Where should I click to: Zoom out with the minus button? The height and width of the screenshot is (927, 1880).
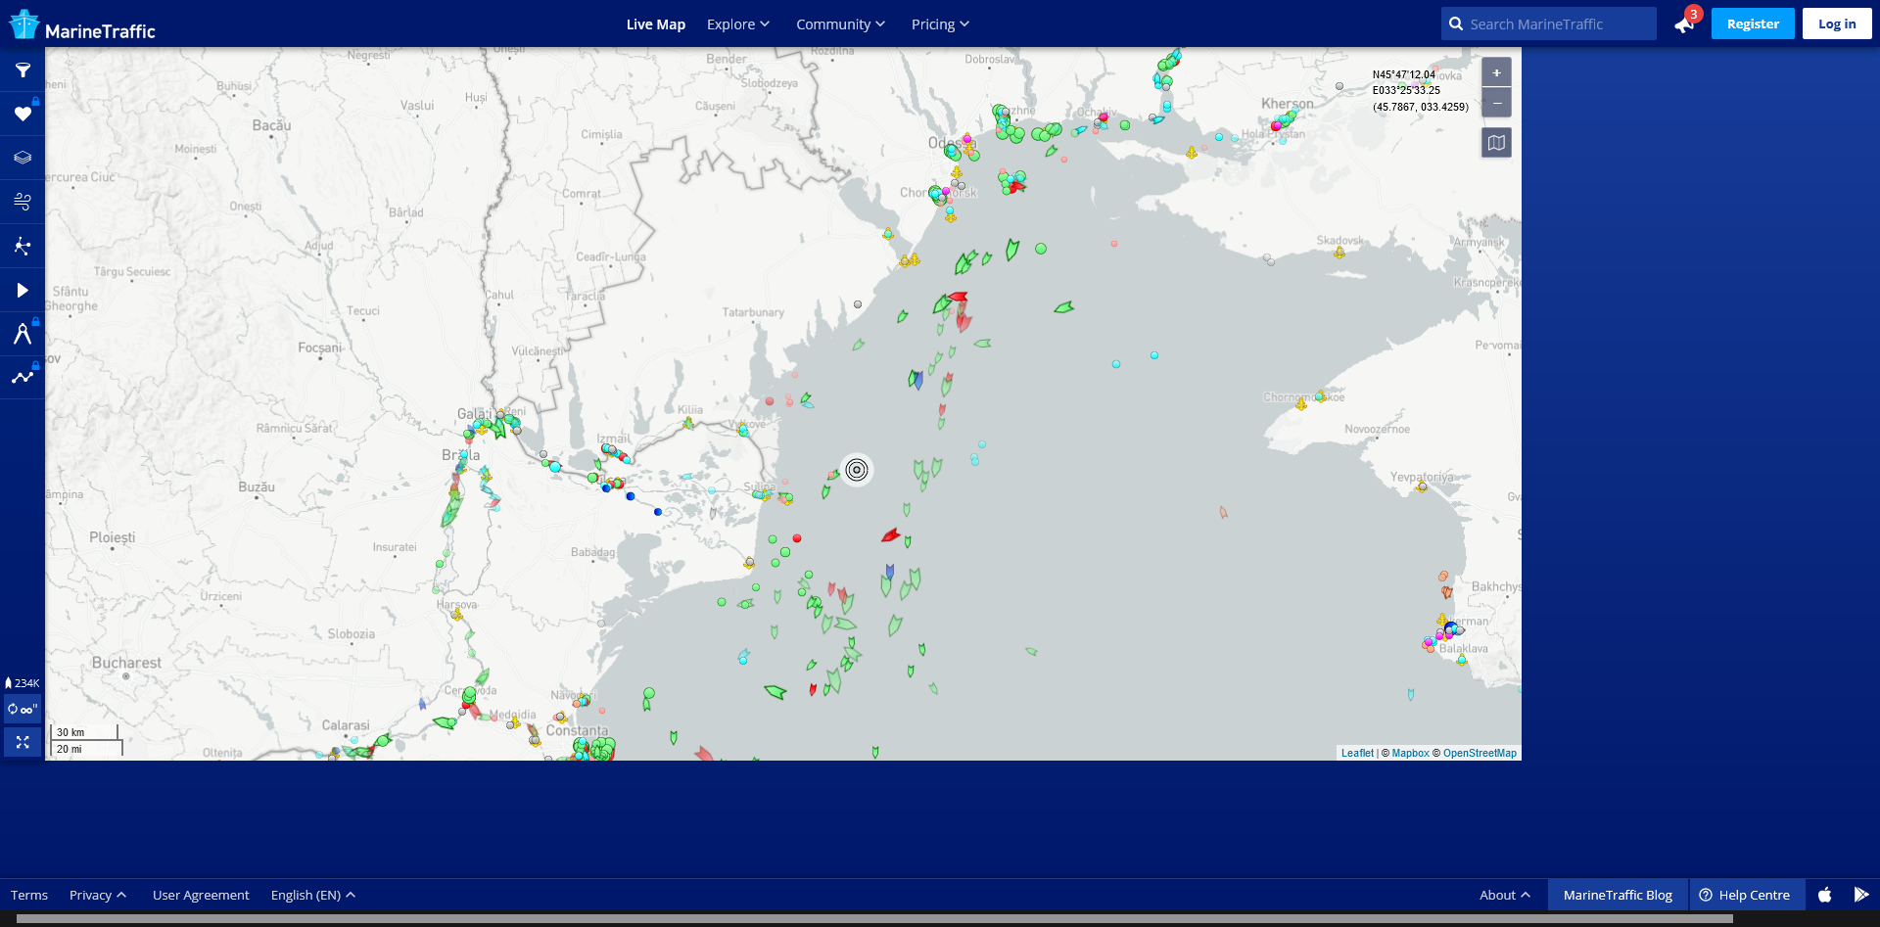1496,103
